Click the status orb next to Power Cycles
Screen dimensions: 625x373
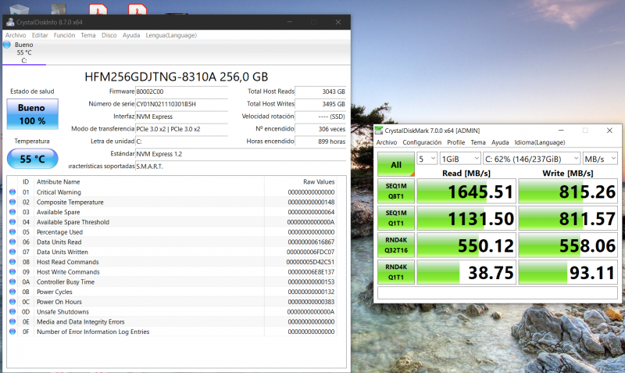[x=12, y=292]
